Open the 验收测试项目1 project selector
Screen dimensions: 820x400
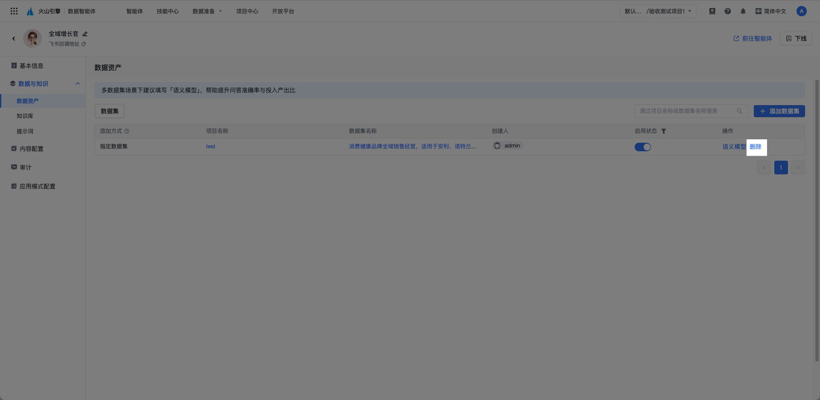[x=658, y=11]
